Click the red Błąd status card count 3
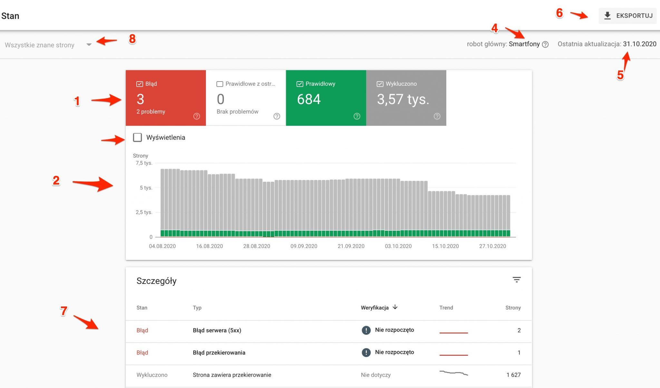The width and height of the screenshot is (660, 388). click(140, 99)
